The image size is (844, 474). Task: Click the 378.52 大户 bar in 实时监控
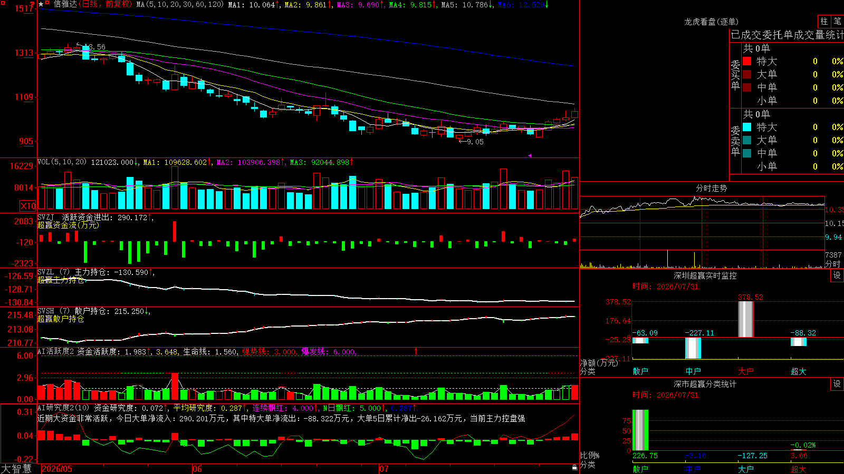[745, 319]
